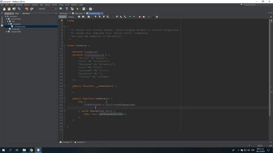Undo the last edit with the orange arrow
273x153 pixels.
point(26,9)
